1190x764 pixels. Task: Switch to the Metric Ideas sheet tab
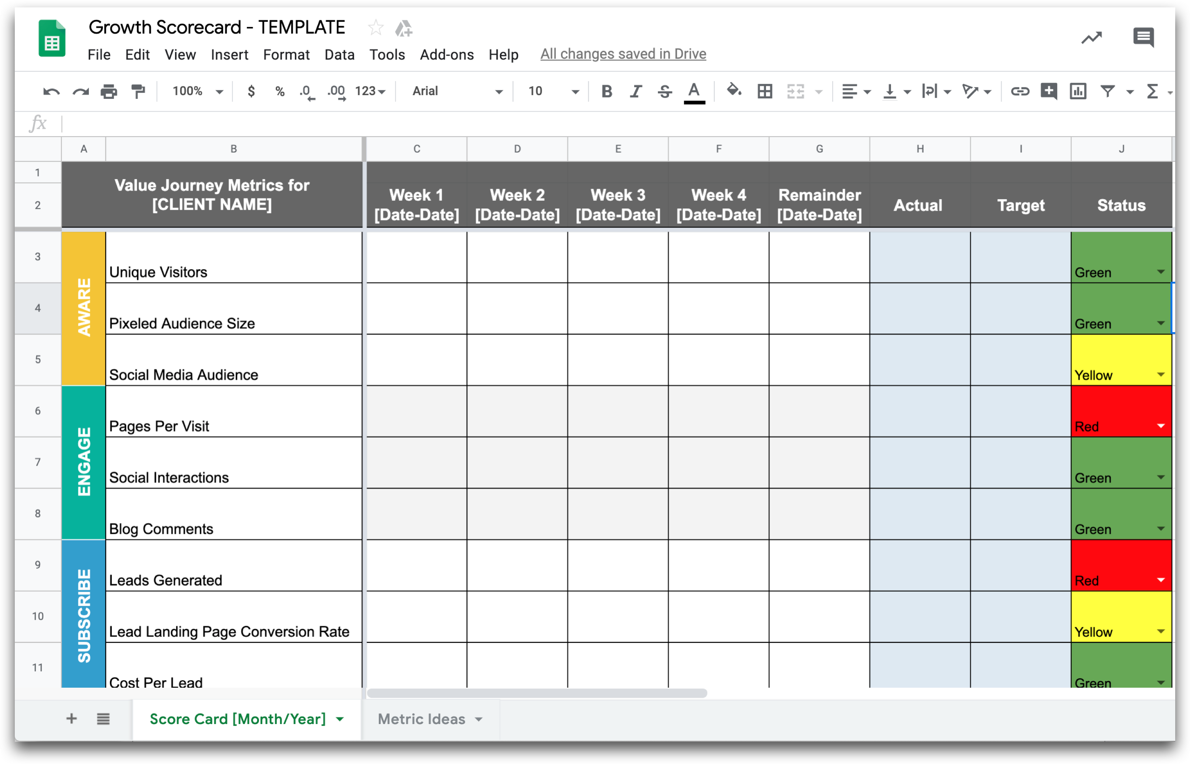click(421, 719)
